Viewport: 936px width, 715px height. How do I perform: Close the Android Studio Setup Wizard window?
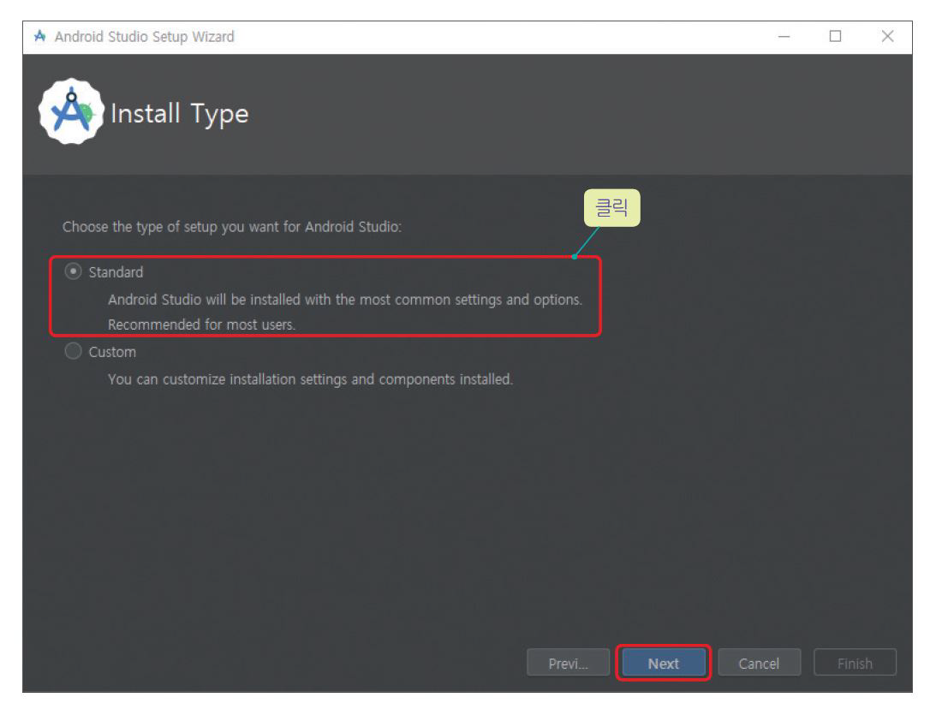[887, 37]
